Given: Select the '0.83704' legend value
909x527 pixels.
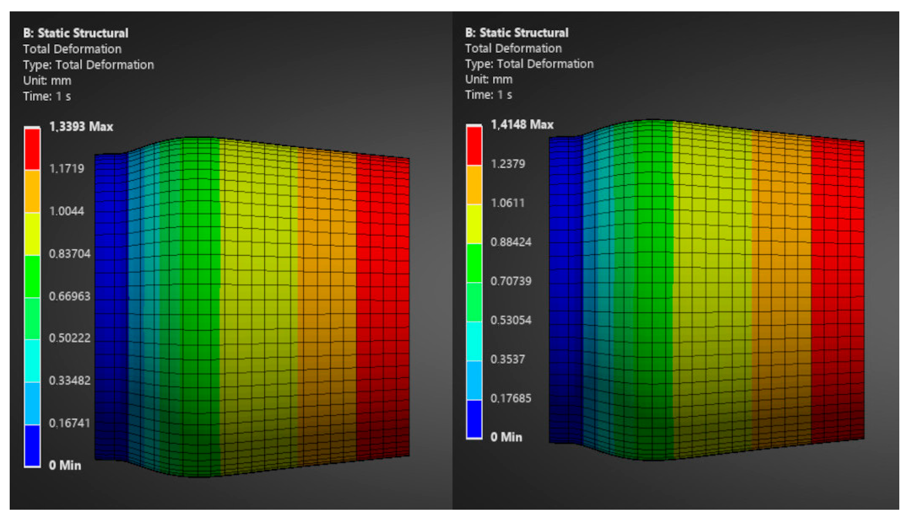Looking at the screenshot, I should pyautogui.click(x=70, y=254).
